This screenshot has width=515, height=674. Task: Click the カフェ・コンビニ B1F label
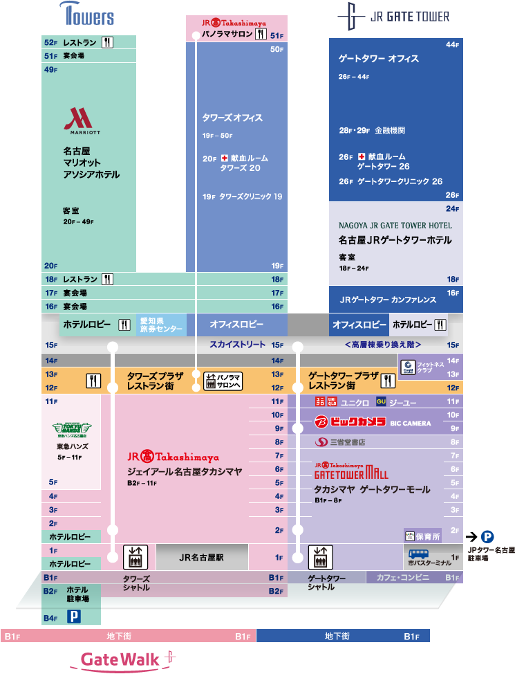click(402, 577)
